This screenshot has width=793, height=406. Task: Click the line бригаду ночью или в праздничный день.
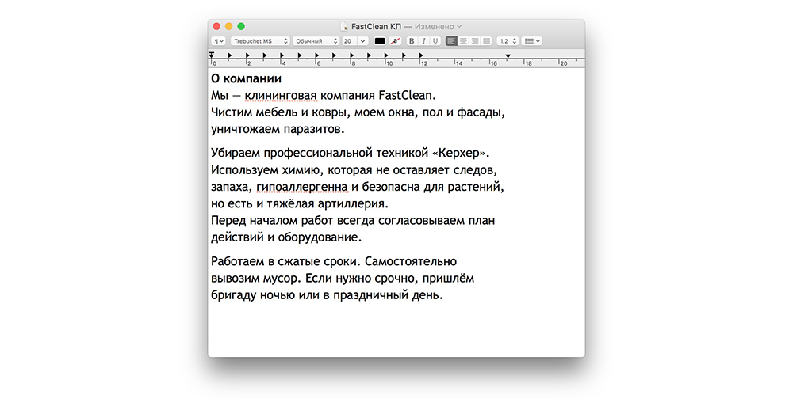(328, 295)
